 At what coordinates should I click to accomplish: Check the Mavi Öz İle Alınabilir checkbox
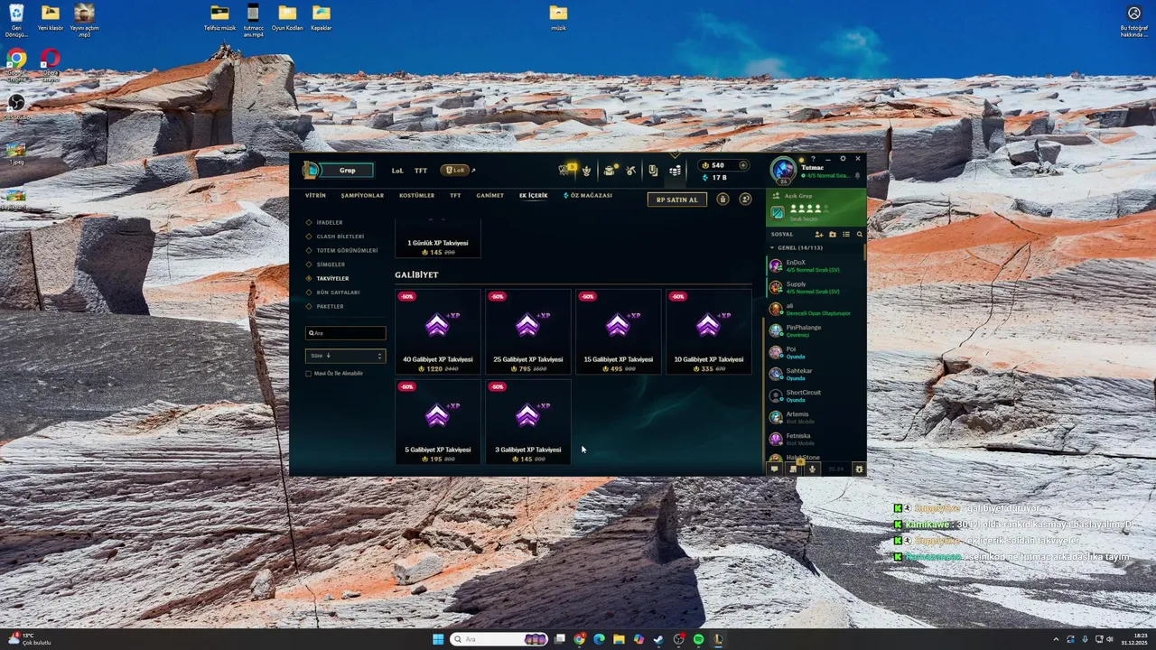click(x=309, y=373)
